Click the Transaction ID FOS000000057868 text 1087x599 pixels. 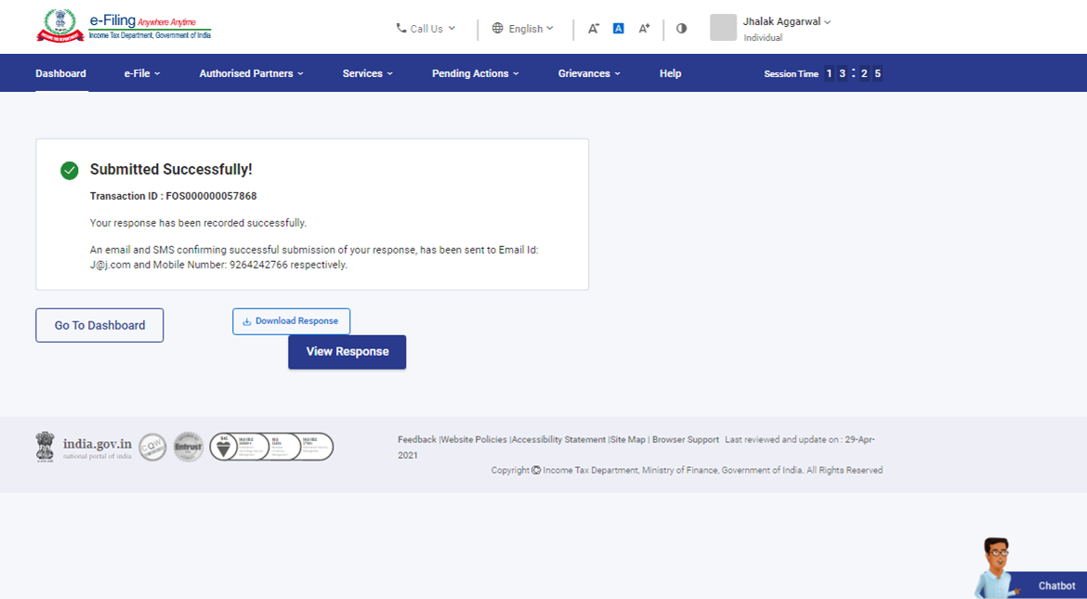click(x=174, y=196)
